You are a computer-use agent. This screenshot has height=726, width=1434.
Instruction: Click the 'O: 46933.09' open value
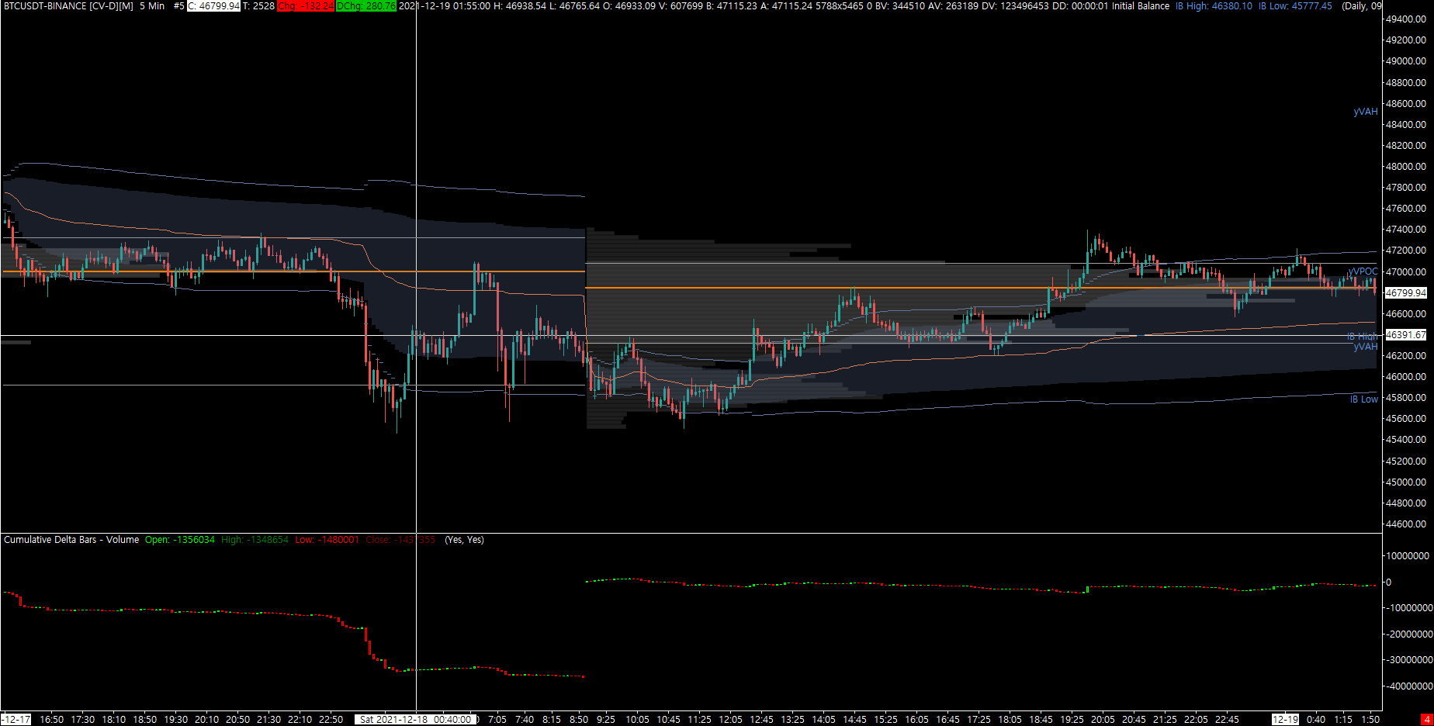629,5
